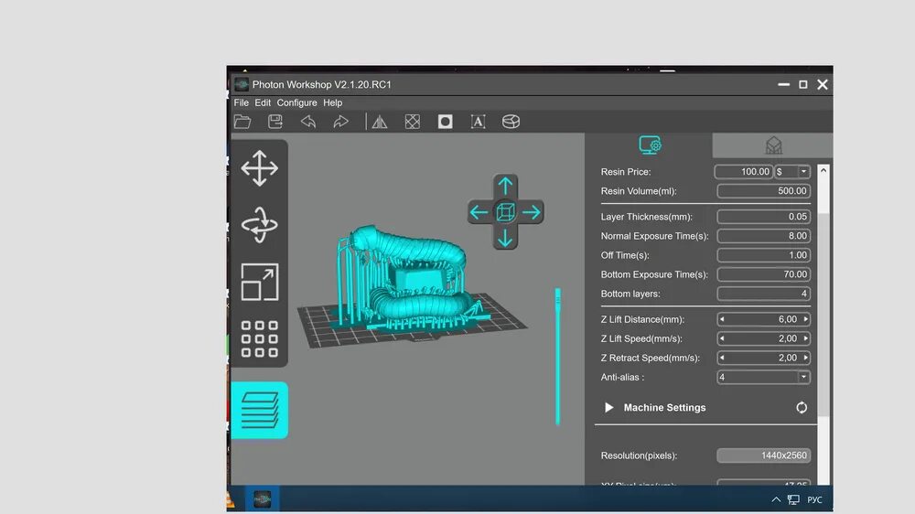Click the Photon Workshop title bar app icon
The width and height of the screenshot is (915, 514).
(x=242, y=84)
